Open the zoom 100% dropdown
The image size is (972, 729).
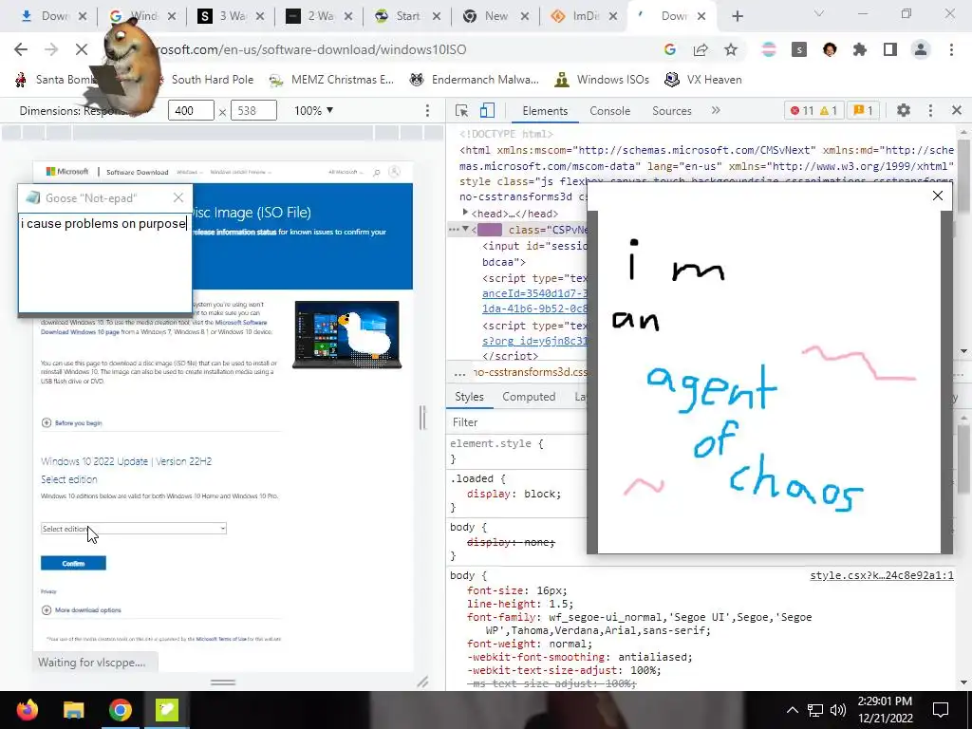[313, 110]
